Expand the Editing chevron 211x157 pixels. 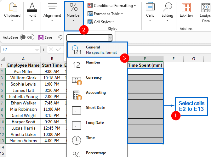167,20
